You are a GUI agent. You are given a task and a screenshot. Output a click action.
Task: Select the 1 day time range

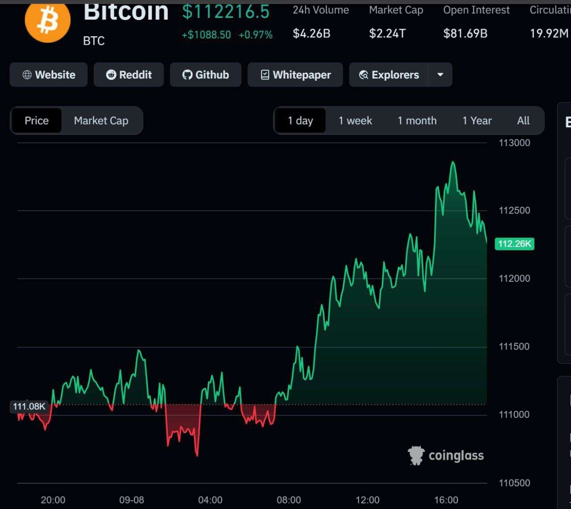300,121
